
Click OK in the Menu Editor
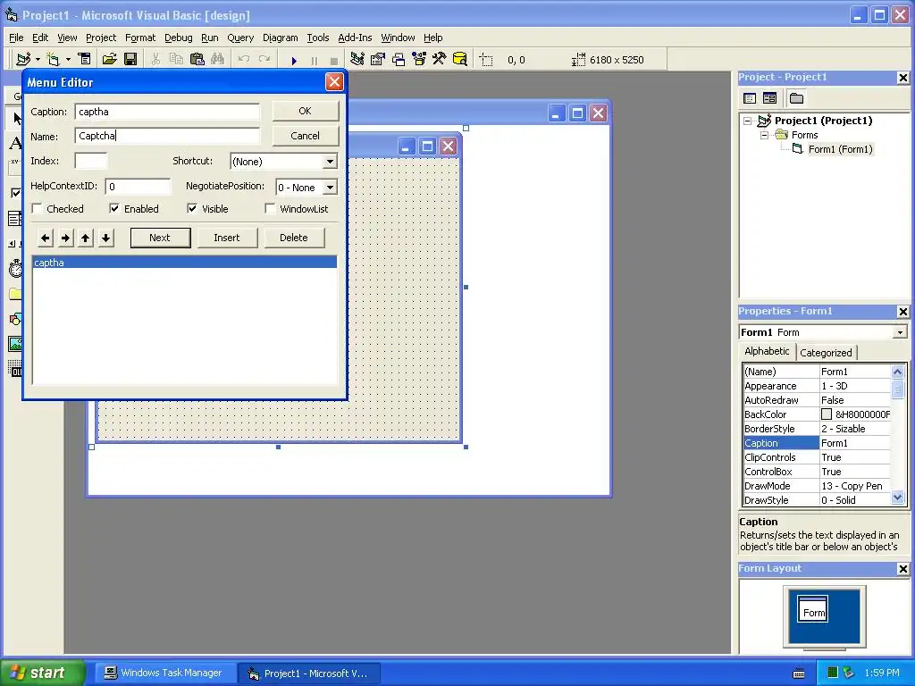306,111
